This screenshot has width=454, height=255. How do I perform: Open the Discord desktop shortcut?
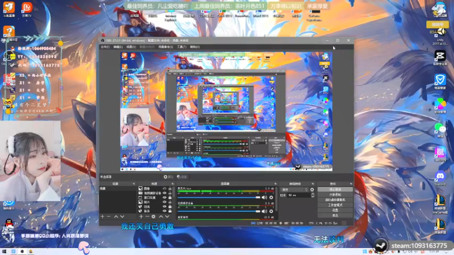coord(440,178)
